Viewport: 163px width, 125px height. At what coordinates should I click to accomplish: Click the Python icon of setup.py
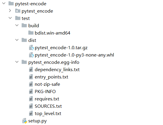click(x=25, y=121)
